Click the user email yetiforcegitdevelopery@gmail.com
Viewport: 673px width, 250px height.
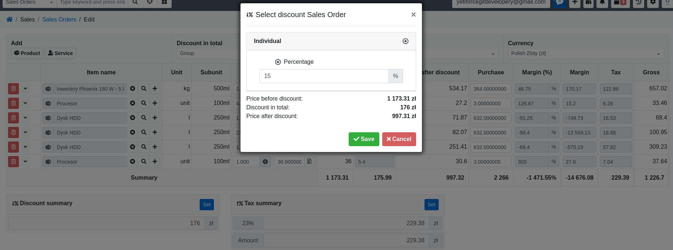click(x=501, y=2)
